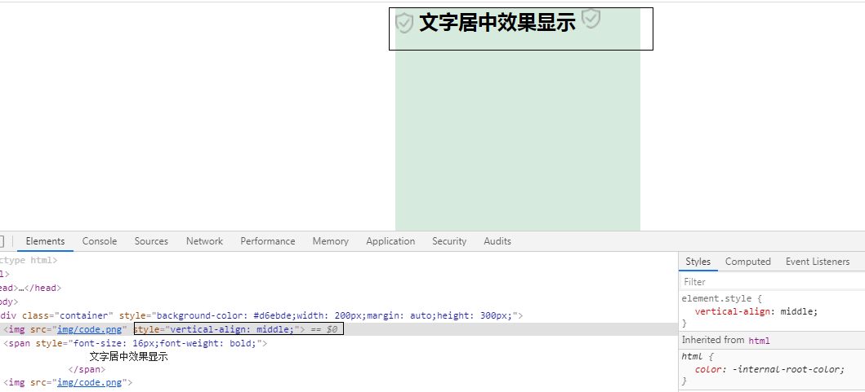Click the color property in html rule
Image resolution: width=865 pixels, height=392 pixels.
708,369
